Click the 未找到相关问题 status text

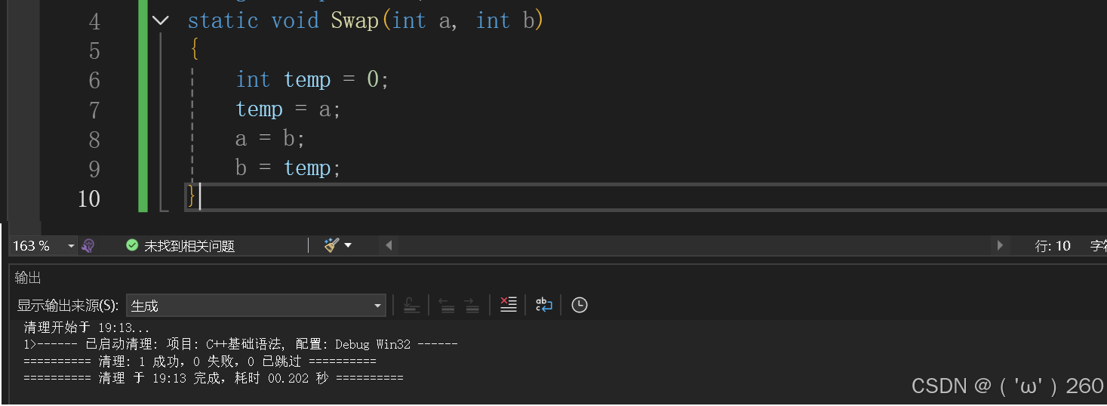pos(189,246)
